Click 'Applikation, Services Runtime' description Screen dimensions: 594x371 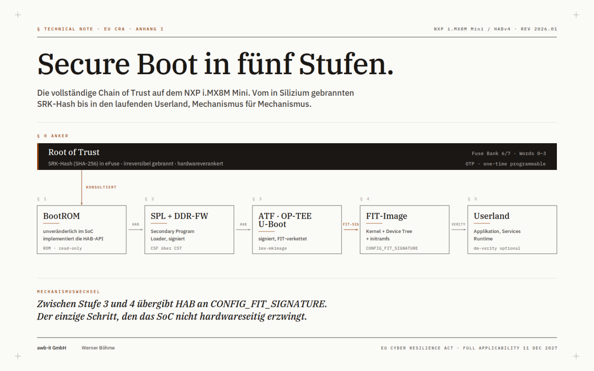[x=497, y=235]
